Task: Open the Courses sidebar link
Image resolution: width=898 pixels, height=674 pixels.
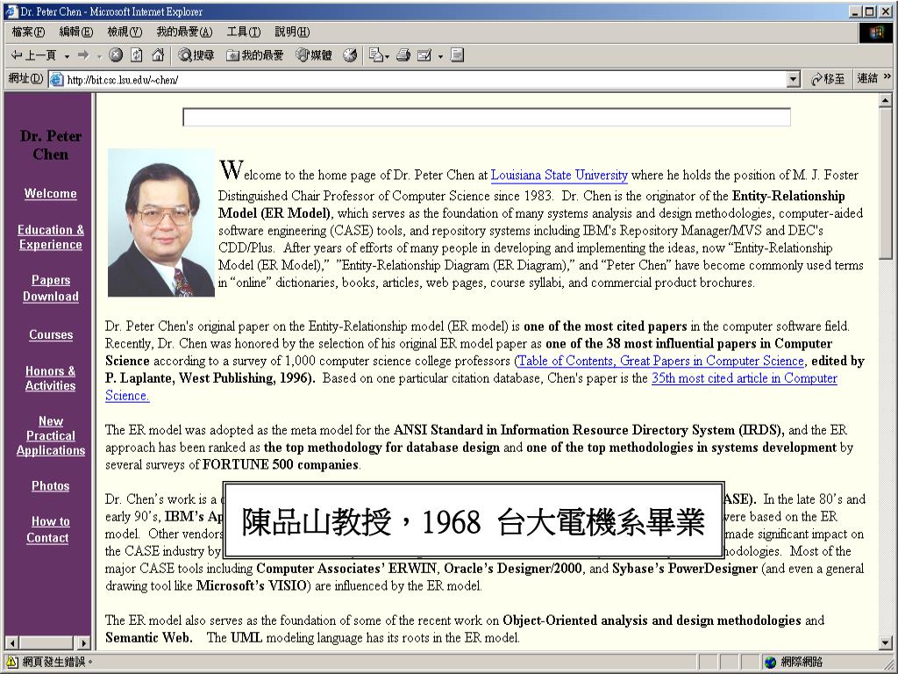Action: (x=51, y=334)
